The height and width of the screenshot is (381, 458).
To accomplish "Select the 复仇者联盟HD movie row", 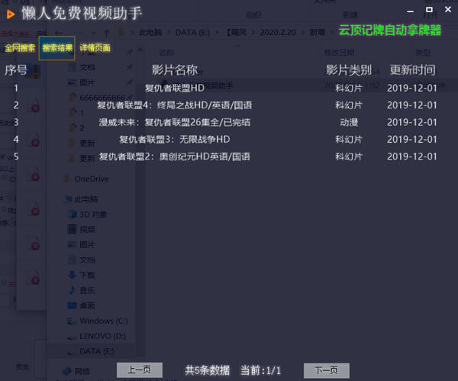I will [175, 88].
